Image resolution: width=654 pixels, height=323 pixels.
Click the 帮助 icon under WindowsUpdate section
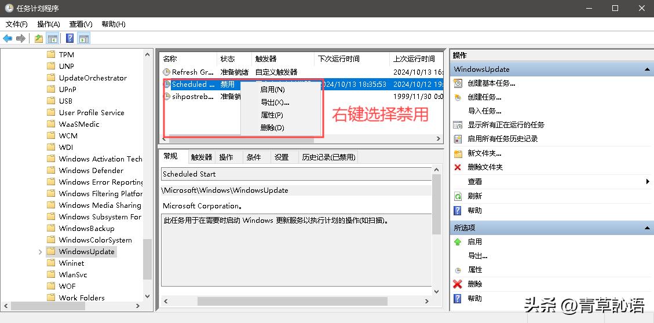tap(458, 210)
